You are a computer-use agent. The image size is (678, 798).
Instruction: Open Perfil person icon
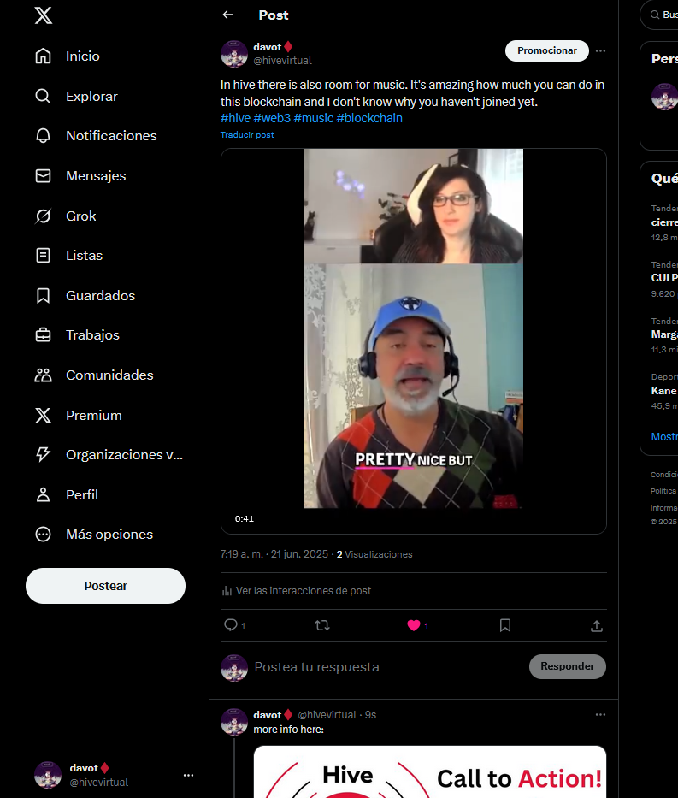pos(44,494)
